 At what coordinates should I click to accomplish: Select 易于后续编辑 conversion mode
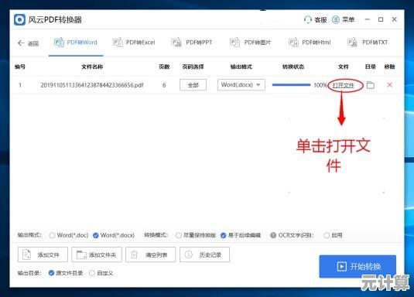pyautogui.click(x=224, y=235)
